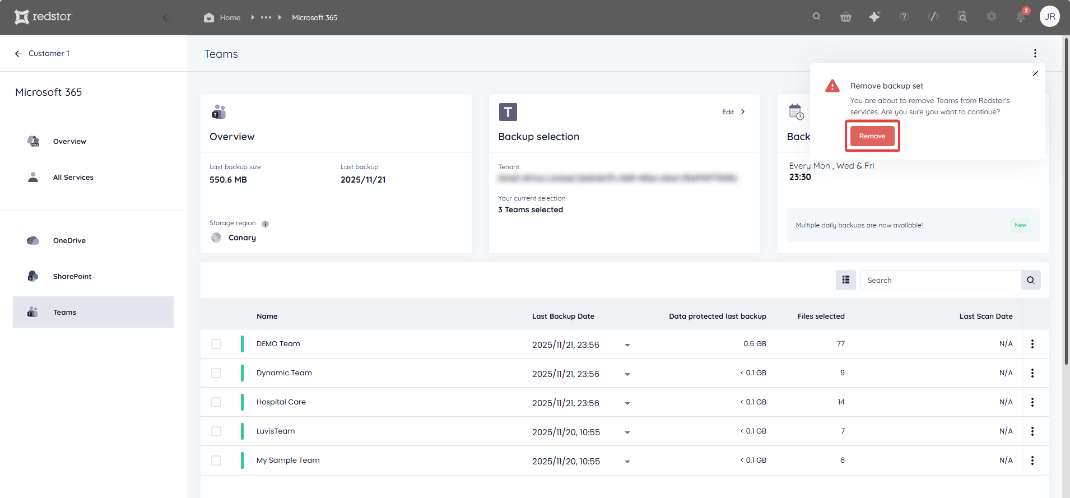1070x498 pixels.
Task: Check the Dynamic Team checkbox
Action: click(216, 373)
